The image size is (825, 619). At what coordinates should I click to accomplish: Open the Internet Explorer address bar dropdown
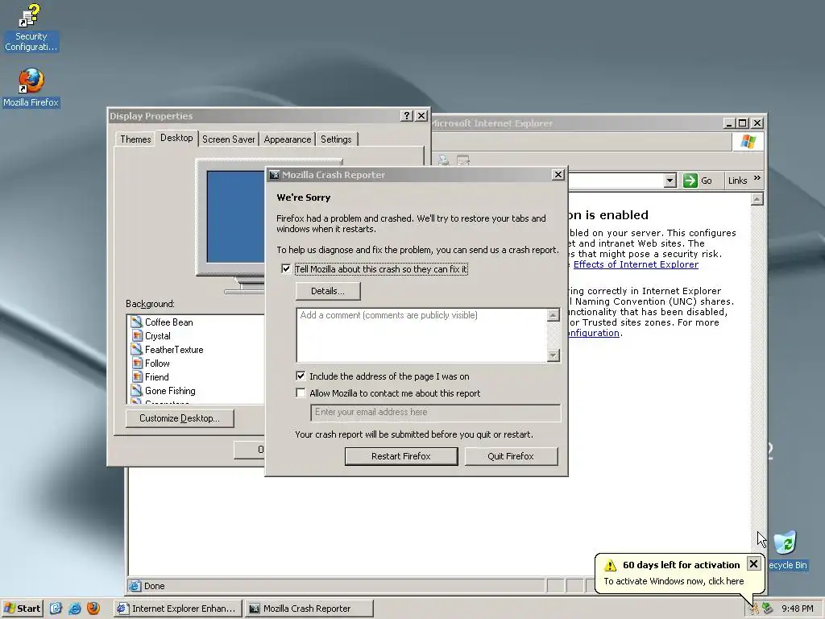pos(670,181)
